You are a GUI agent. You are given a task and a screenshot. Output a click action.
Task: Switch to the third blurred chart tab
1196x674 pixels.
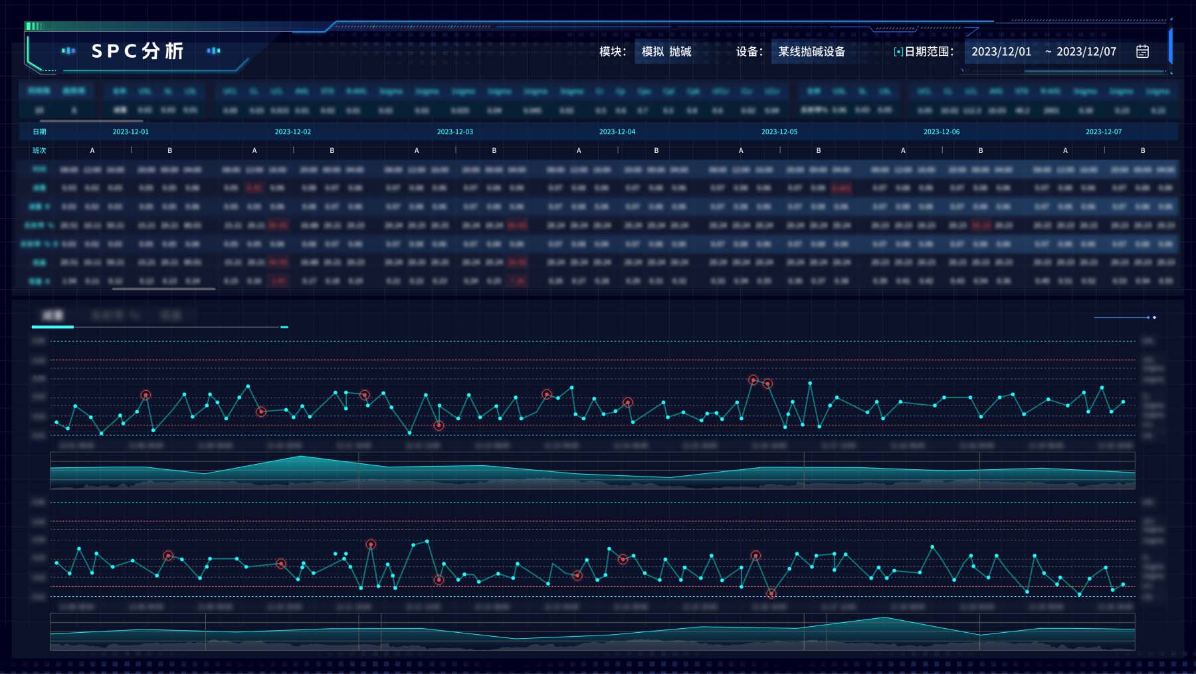coord(171,315)
